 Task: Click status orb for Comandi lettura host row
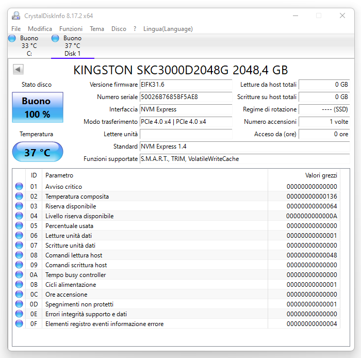tap(19, 255)
